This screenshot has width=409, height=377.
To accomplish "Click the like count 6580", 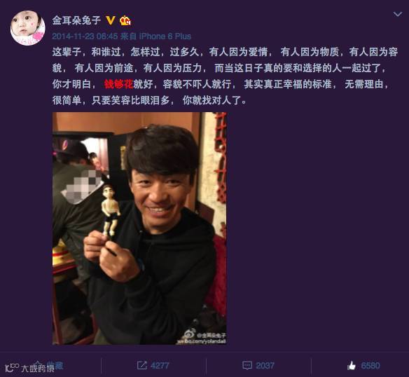I will 370,366.
